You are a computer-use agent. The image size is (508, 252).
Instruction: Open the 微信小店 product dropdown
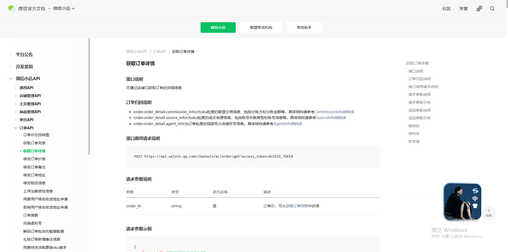pos(64,8)
